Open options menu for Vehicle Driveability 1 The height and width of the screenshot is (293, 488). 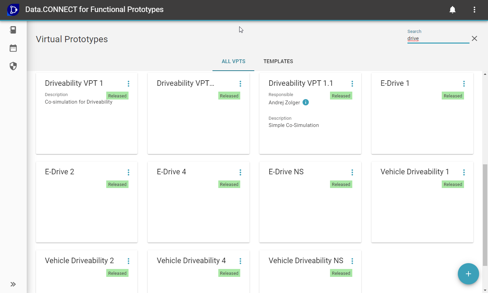(x=464, y=172)
